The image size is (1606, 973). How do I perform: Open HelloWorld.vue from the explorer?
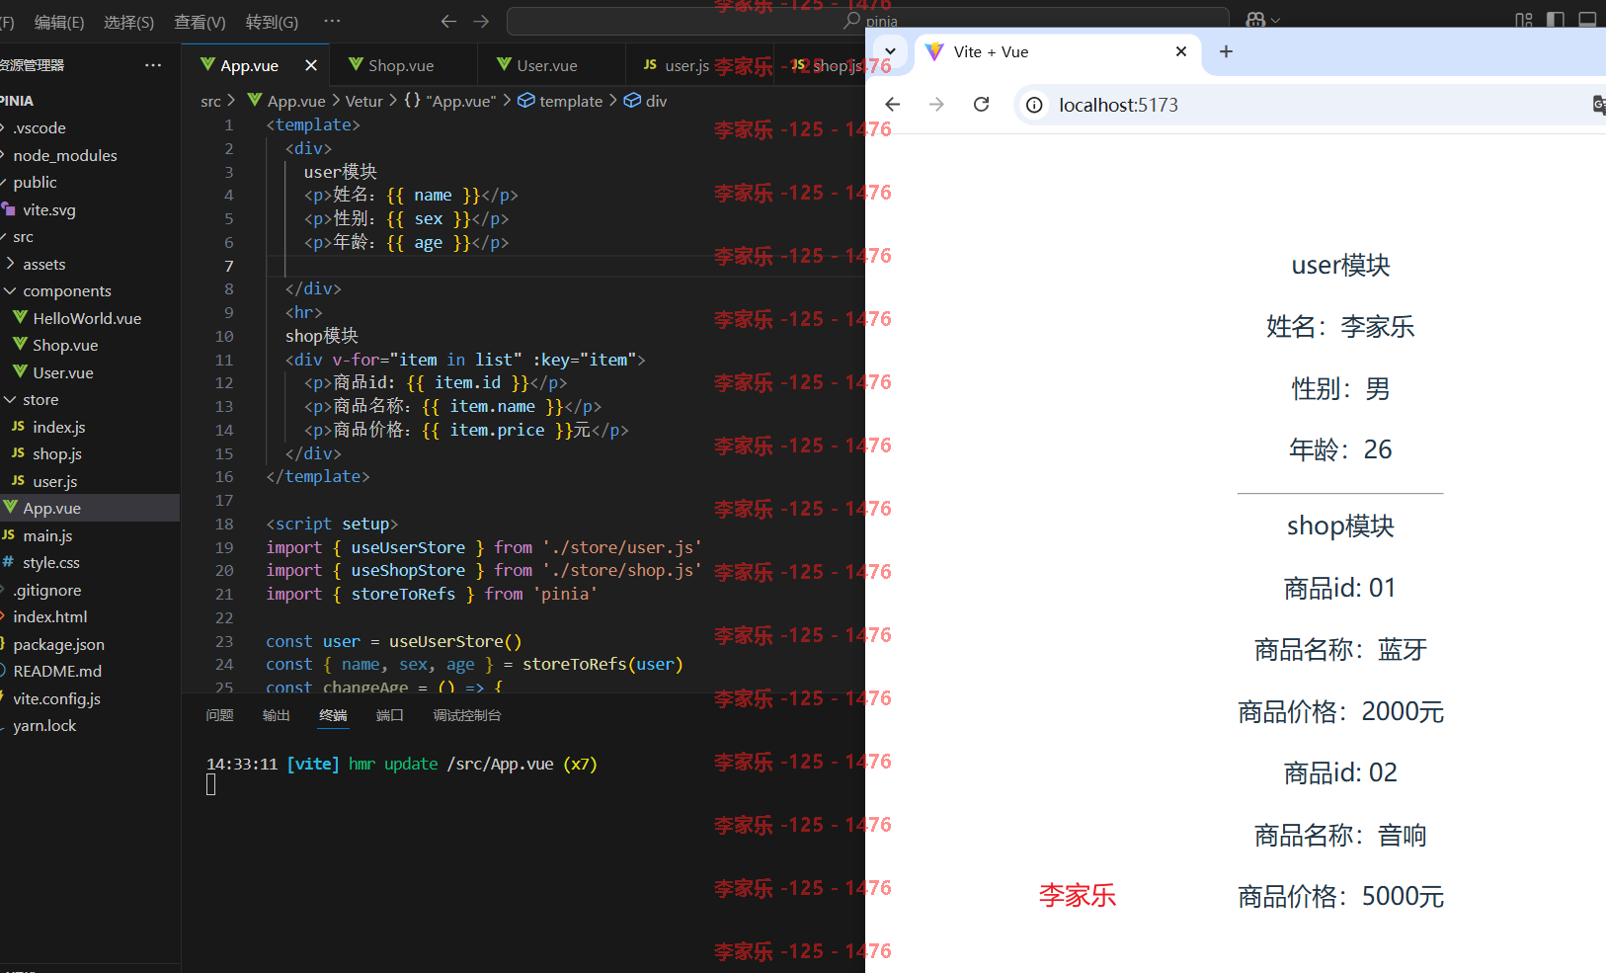pyautogui.click(x=87, y=318)
